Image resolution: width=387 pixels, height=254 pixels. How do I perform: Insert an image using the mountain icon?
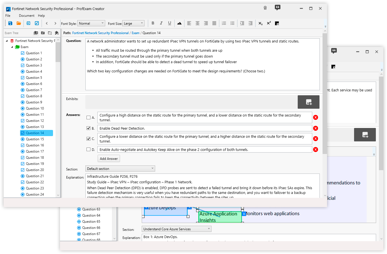coord(179,23)
